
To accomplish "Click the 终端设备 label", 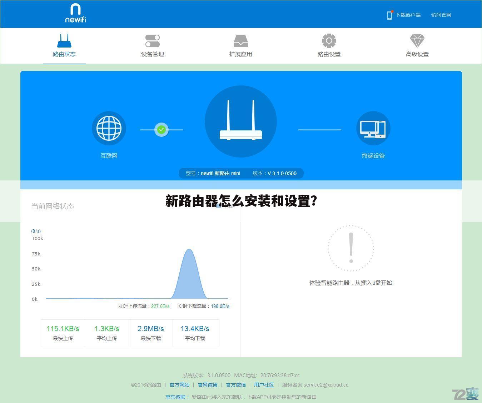I will [x=373, y=156].
